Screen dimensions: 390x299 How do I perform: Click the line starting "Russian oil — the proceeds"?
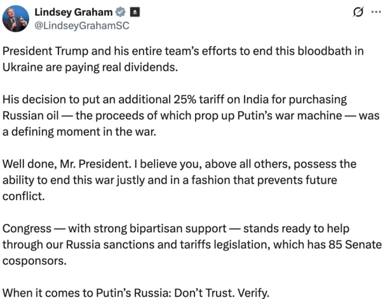191,116
